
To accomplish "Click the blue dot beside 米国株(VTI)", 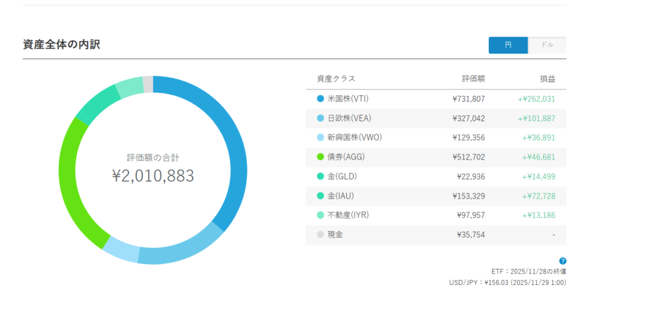I will click(321, 99).
